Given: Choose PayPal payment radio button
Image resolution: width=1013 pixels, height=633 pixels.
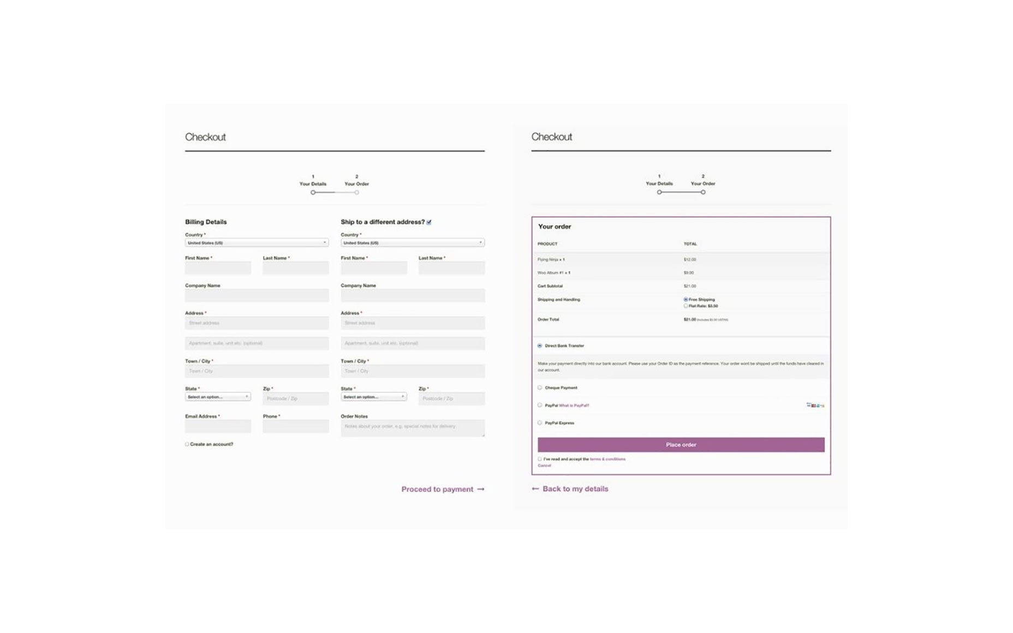Looking at the screenshot, I should pos(540,405).
